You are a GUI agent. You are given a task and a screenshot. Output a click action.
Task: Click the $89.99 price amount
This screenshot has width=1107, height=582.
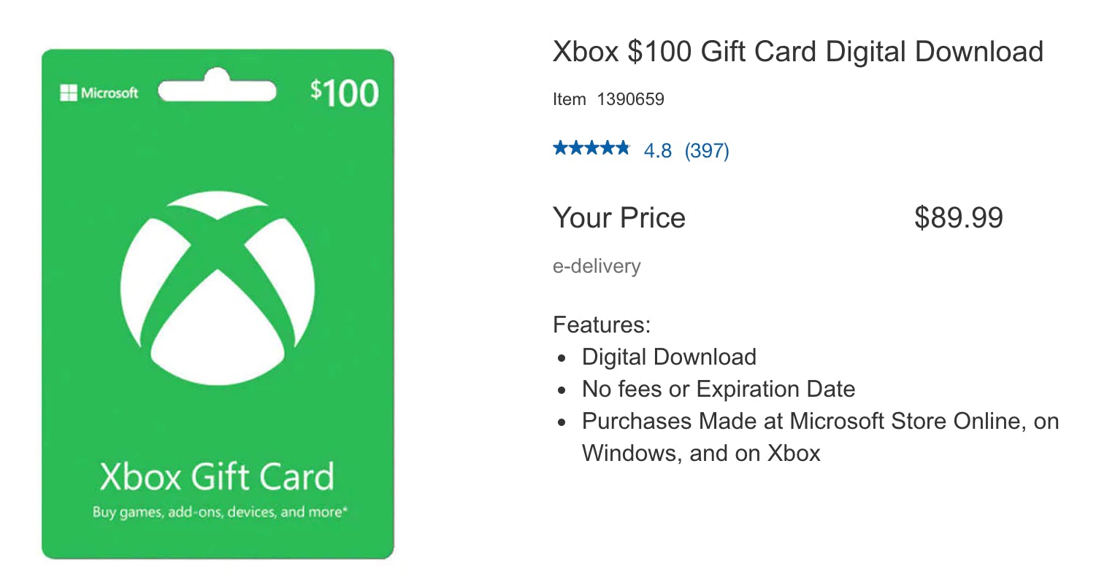(x=958, y=217)
